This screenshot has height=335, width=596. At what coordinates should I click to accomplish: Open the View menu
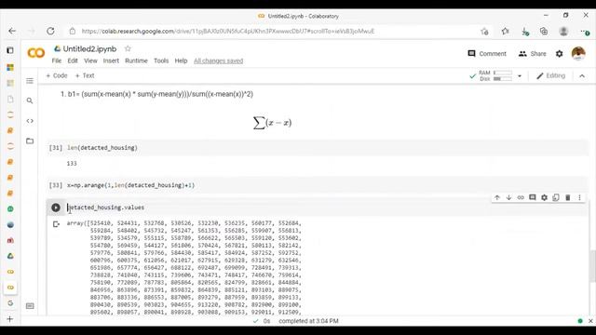90,60
